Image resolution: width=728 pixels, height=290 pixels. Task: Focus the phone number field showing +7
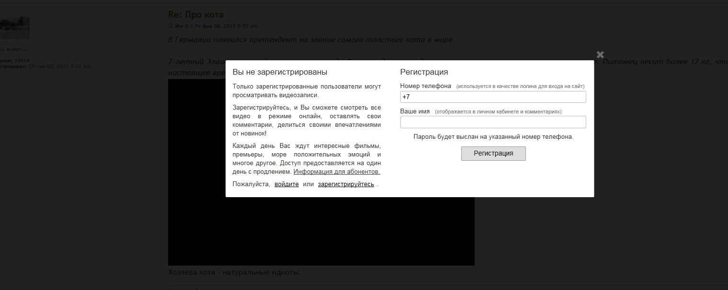point(493,97)
